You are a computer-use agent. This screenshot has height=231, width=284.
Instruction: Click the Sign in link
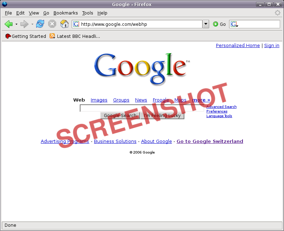click(272, 45)
